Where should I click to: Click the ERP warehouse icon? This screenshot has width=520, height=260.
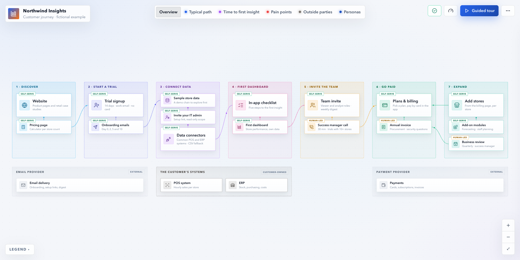point(233,185)
